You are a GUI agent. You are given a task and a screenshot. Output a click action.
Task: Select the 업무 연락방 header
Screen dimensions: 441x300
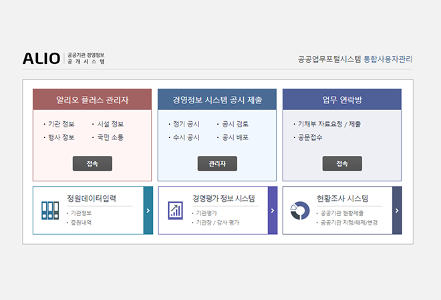(x=342, y=100)
